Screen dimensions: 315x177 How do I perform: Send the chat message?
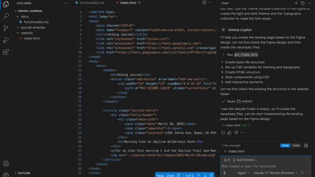(x=303, y=173)
